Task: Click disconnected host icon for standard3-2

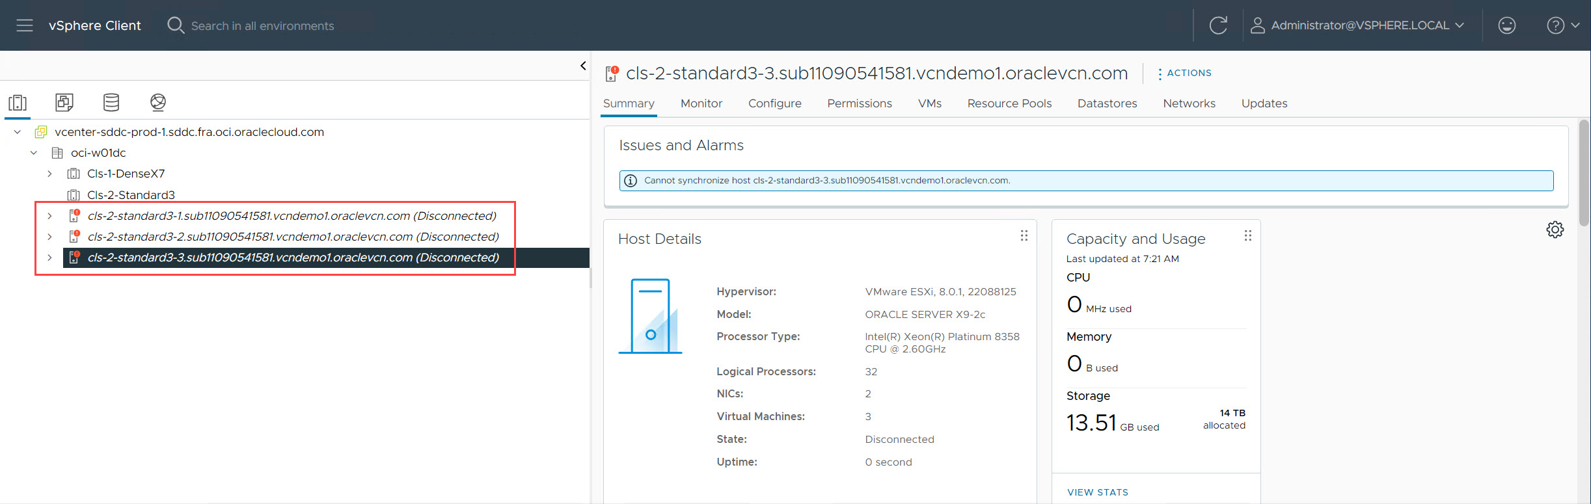Action: coord(74,236)
